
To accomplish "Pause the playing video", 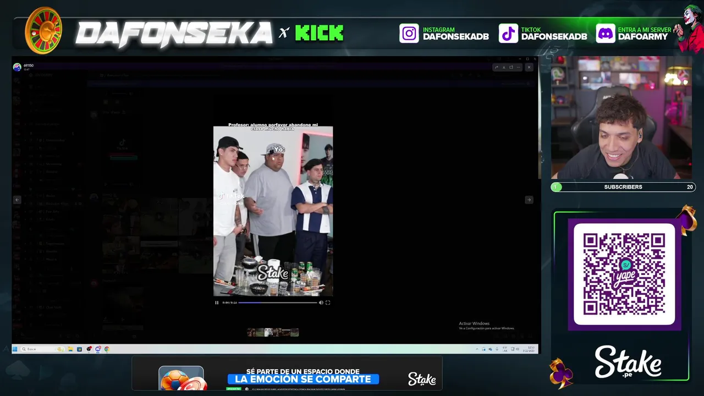I will 217,302.
